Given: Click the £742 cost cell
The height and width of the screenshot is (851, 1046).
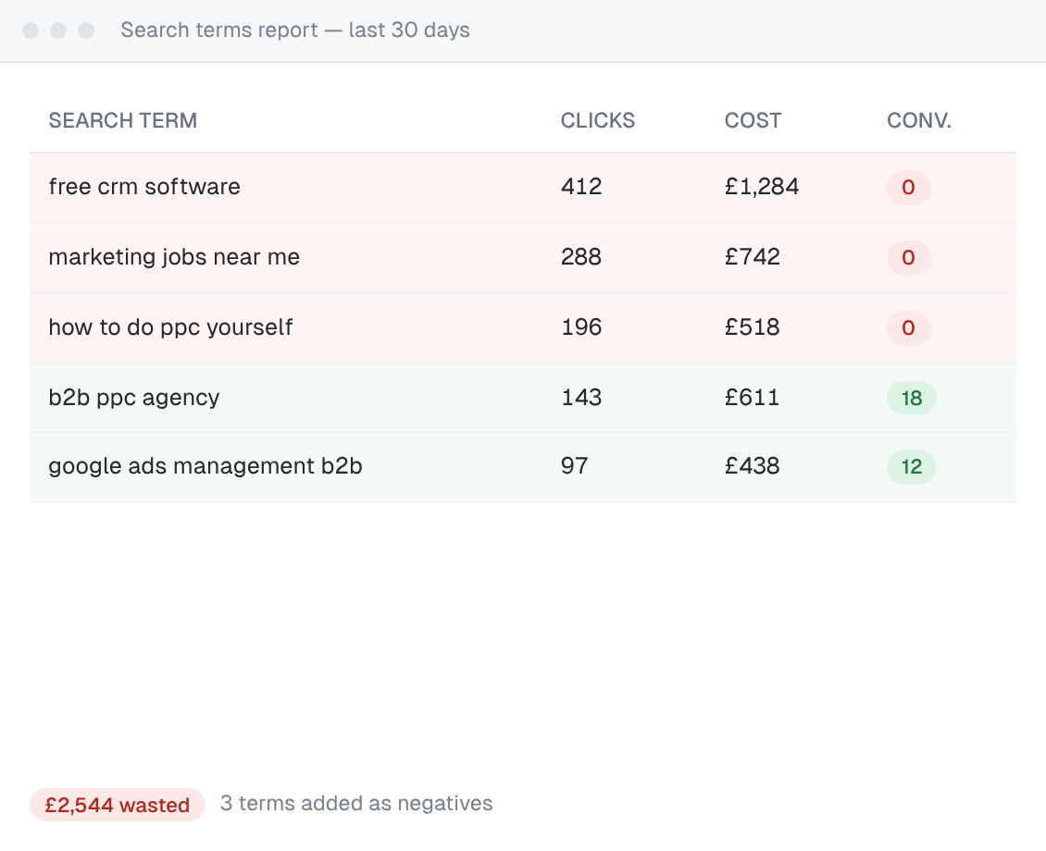Looking at the screenshot, I should (x=753, y=257).
